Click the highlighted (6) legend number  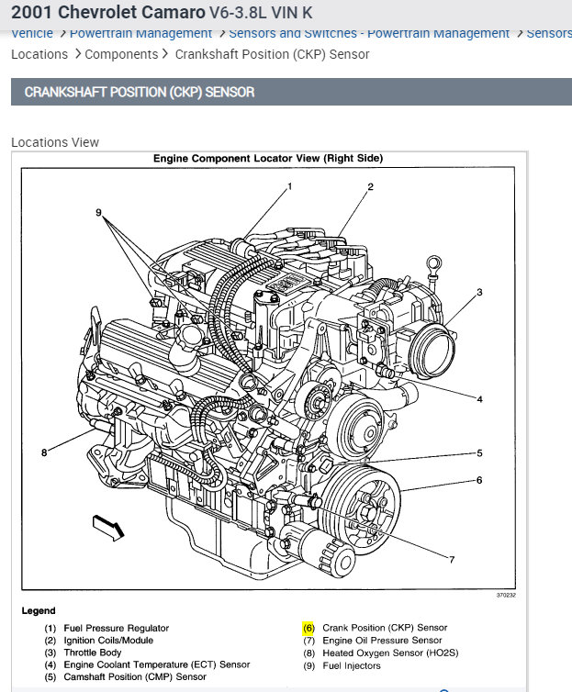click(x=308, y=628)
